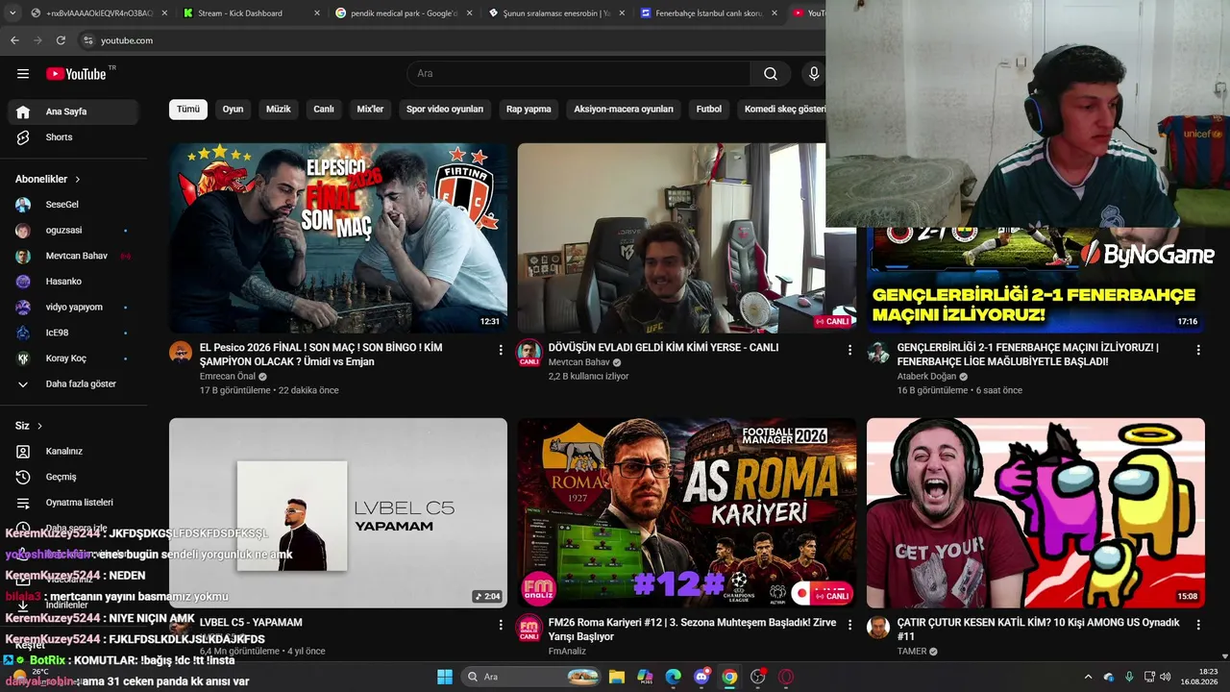Click the Windows taskbar search box
This screenshot has height=692, width=1230.
pyautogui.click(x=529, y=677)
